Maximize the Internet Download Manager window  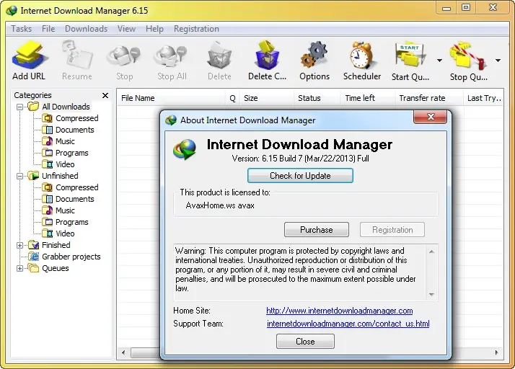tap(466, 7)
